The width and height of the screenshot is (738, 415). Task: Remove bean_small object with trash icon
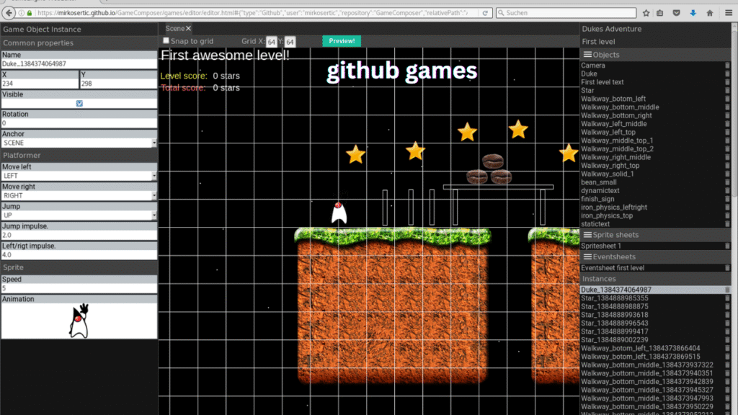coord(727,182)
